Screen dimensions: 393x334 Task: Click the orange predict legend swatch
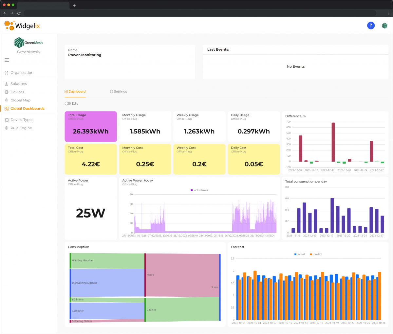point(311,254)
